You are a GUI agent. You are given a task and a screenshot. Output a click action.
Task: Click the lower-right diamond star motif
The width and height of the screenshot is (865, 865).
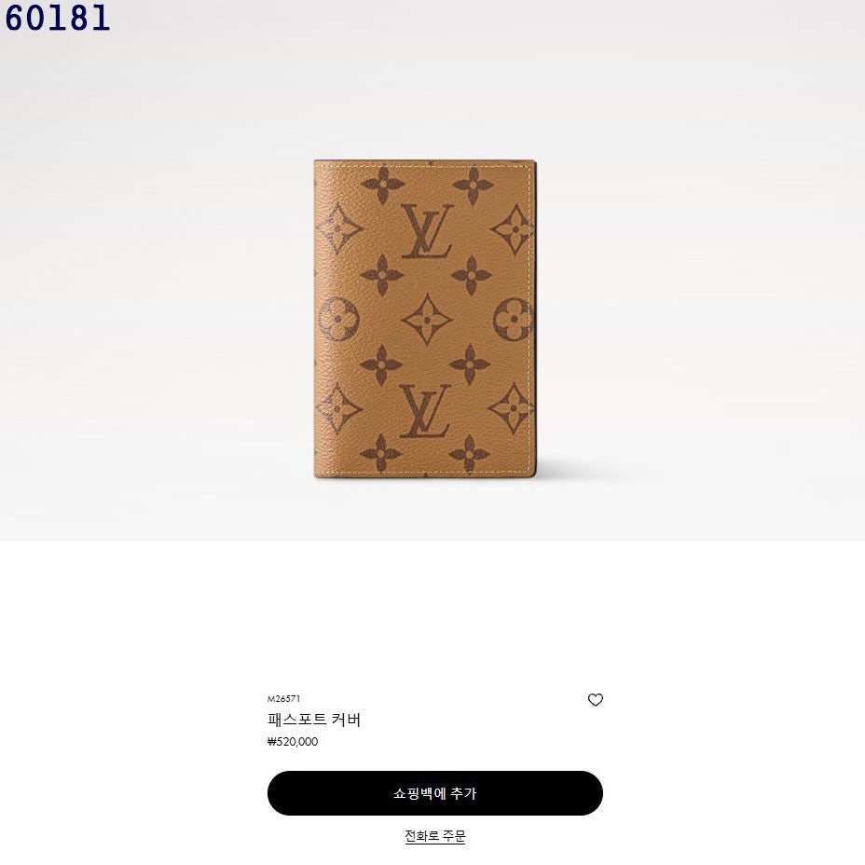tap(511, 409)
